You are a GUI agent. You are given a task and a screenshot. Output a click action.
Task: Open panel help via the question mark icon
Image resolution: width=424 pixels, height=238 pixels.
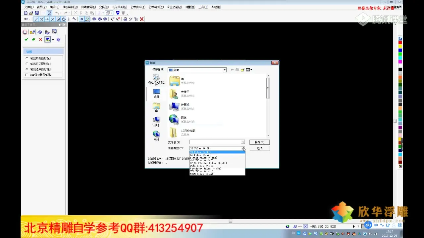coord(58,39)
